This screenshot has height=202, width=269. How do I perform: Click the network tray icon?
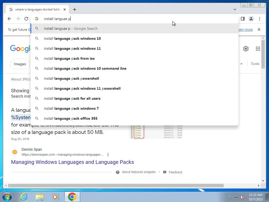[236, 197]
